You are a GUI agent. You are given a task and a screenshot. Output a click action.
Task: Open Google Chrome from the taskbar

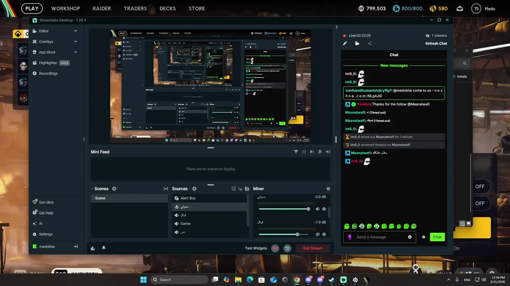pyautogui.click(x=297, y=280)
